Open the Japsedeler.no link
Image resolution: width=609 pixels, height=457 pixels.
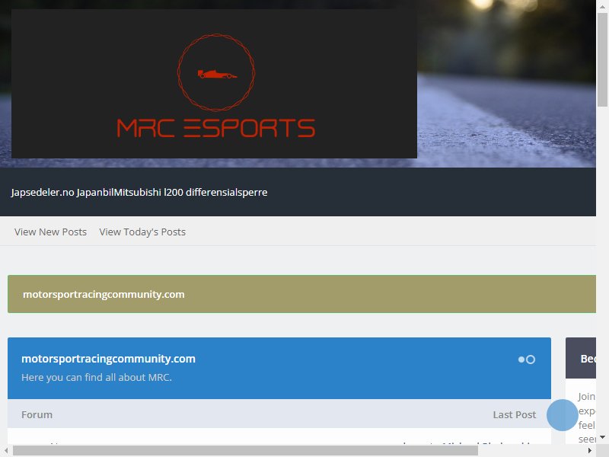[x=43, y=193]
